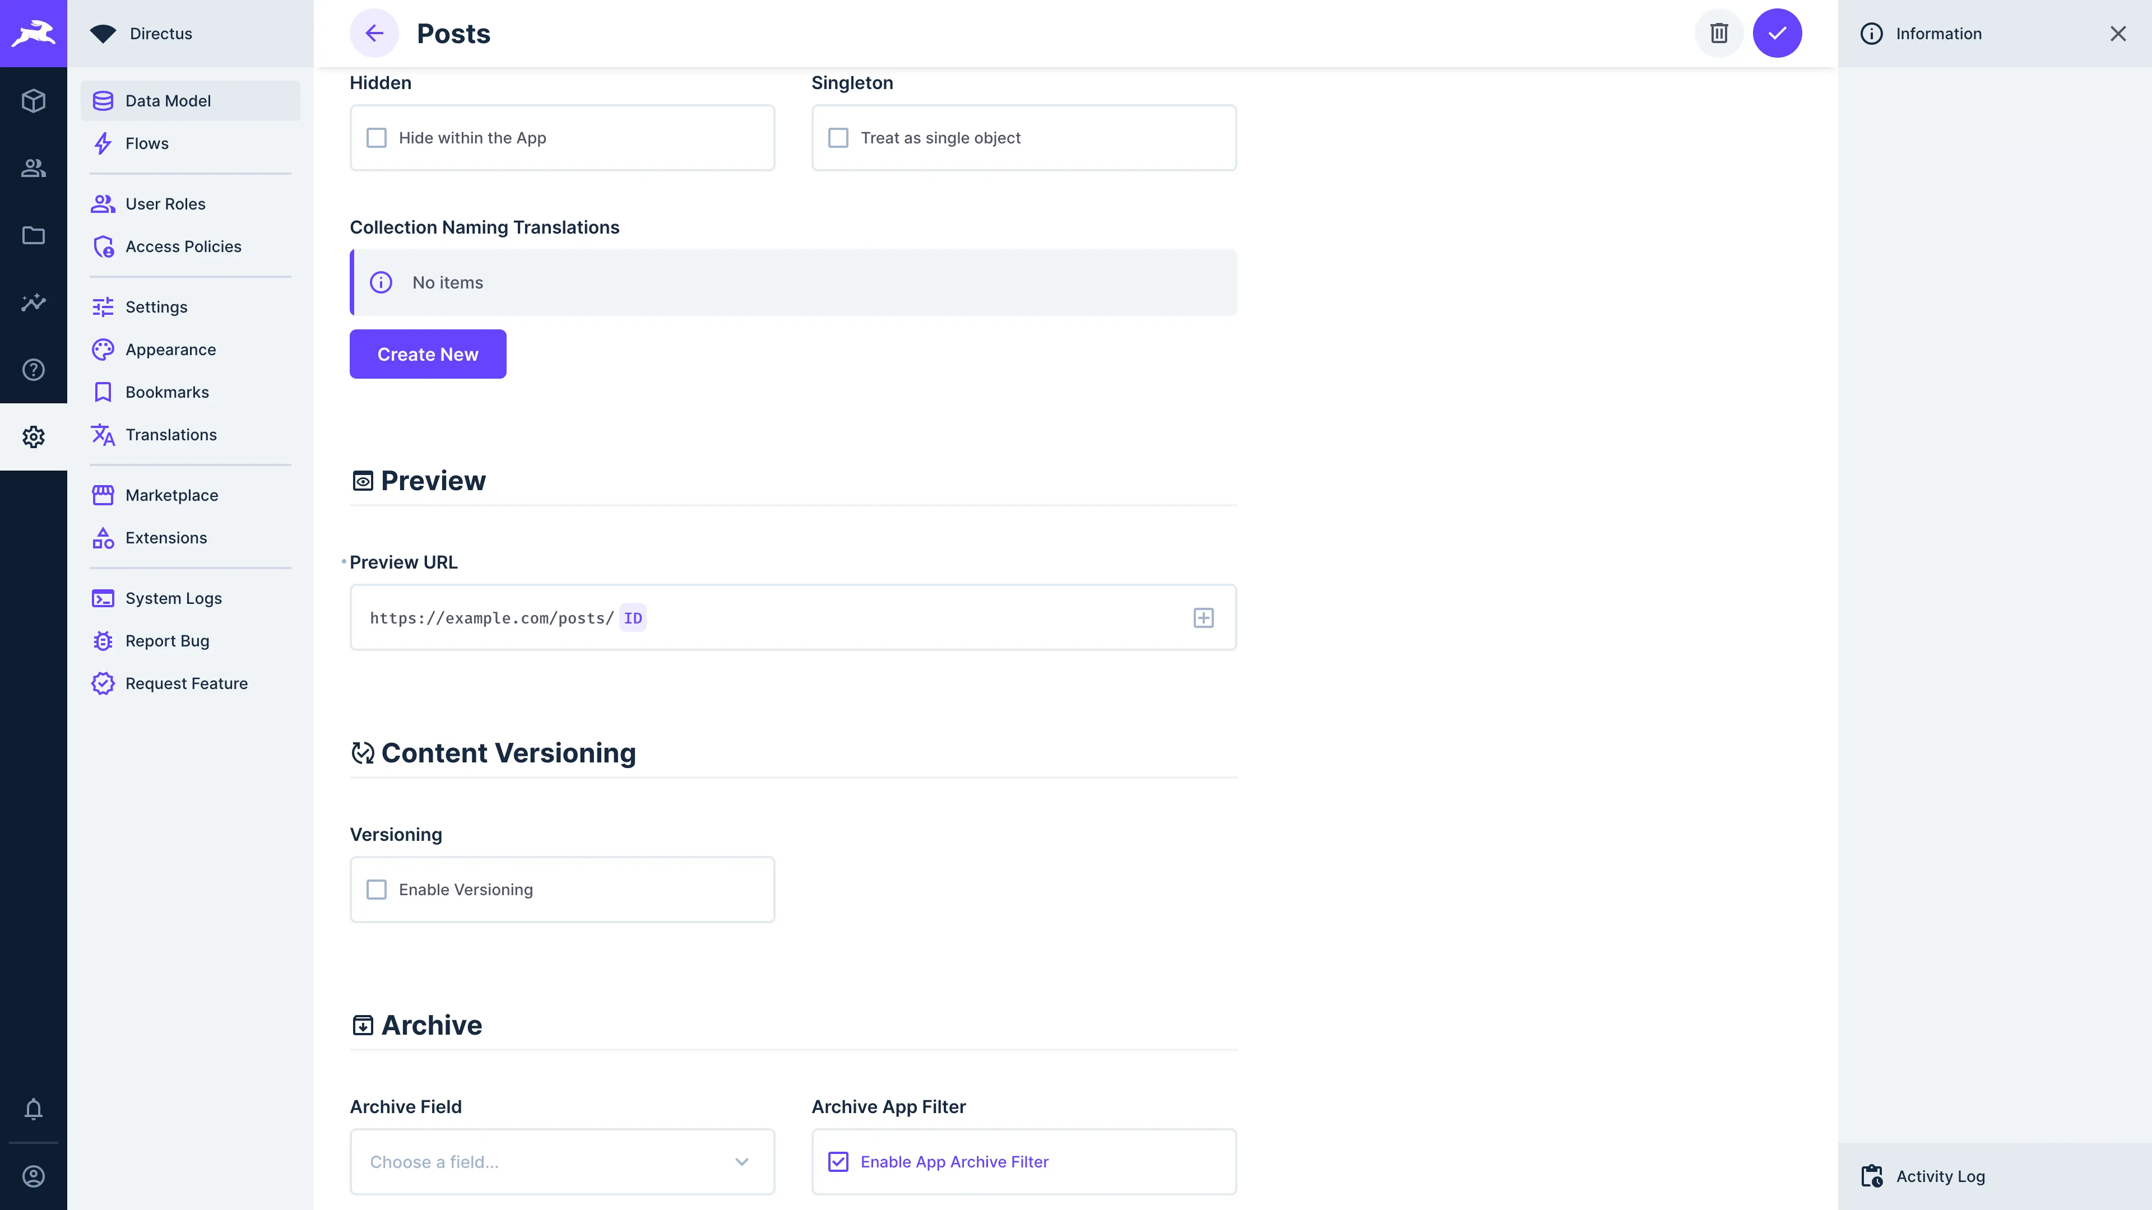Create New naming translation
The width and height of the screenshot is (2152, 1210).
(x=427, y=354)
